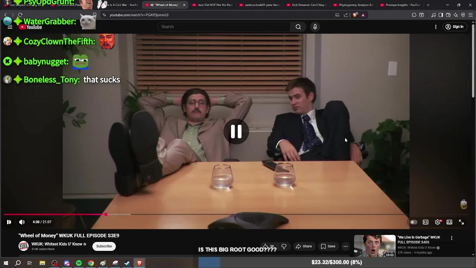
Task: Switch to "Kick Streamer Can't Stop" tab
Action: (x=306, y=5)
